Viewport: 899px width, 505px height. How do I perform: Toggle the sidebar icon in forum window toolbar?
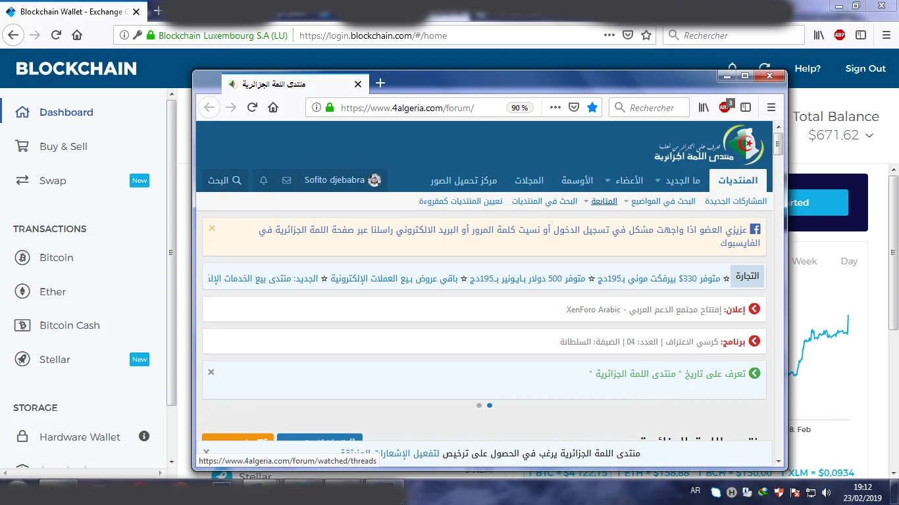(x=746, y=107)
